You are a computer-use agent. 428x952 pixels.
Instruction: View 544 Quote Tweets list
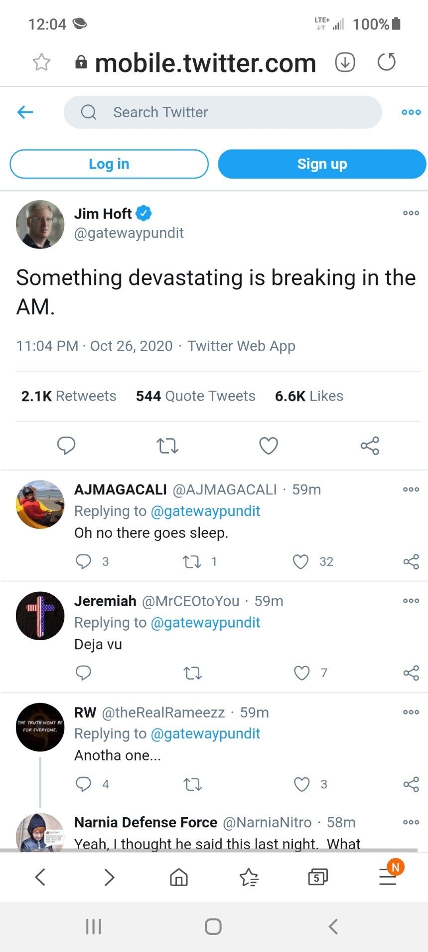click(195, 396)
